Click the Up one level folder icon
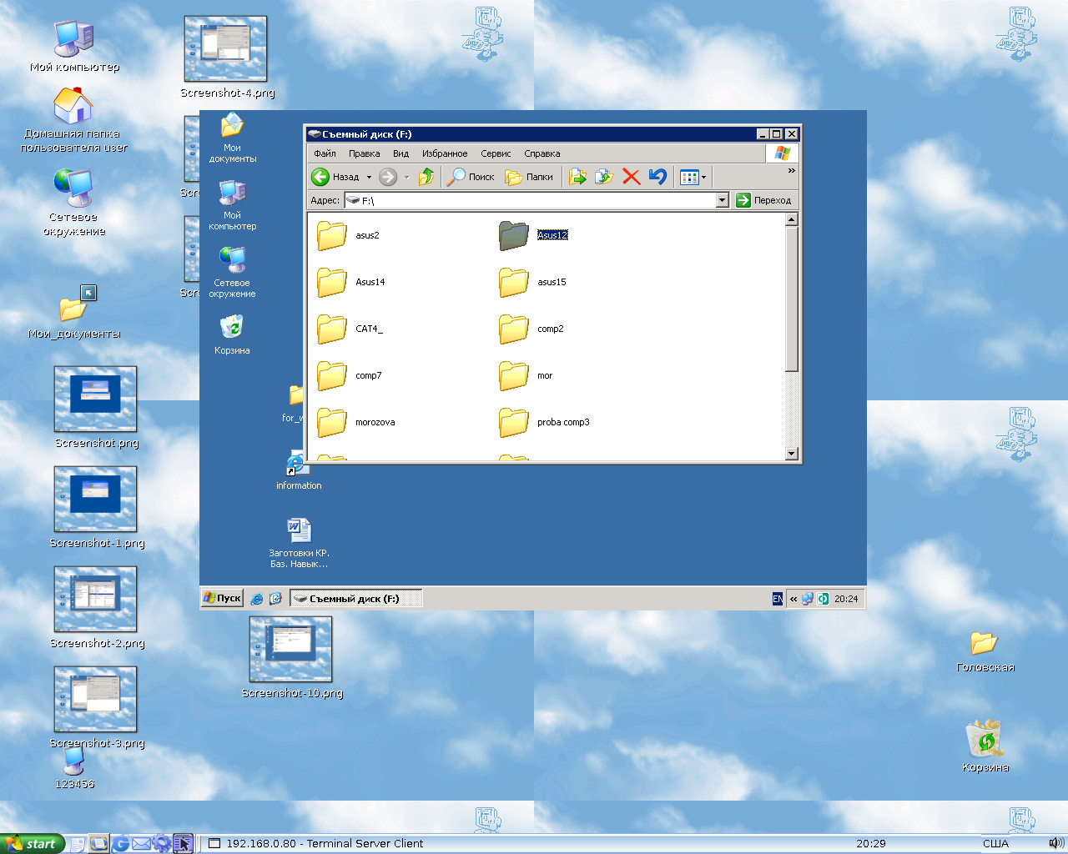The width and height of the screenshot is (1068, 854). [426, 177]
